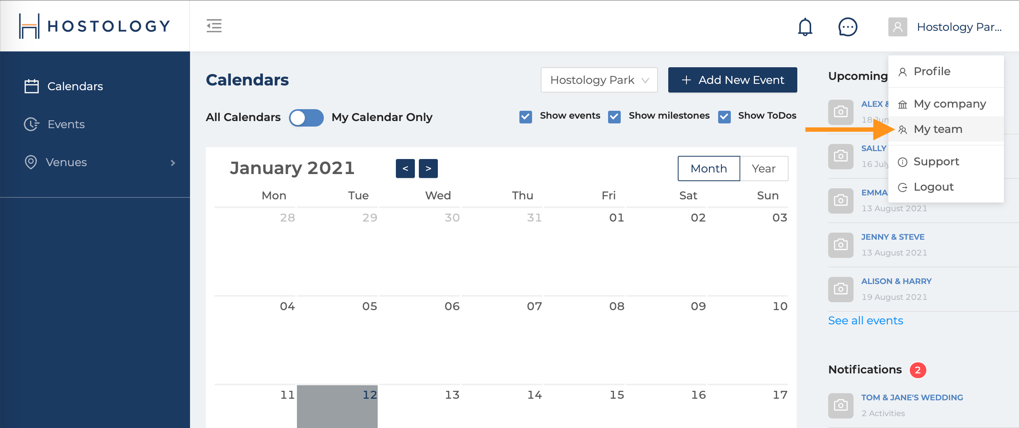Click the Add New Event button
The width and height of the screenshot is (1019, 428).
click(732, 80)
